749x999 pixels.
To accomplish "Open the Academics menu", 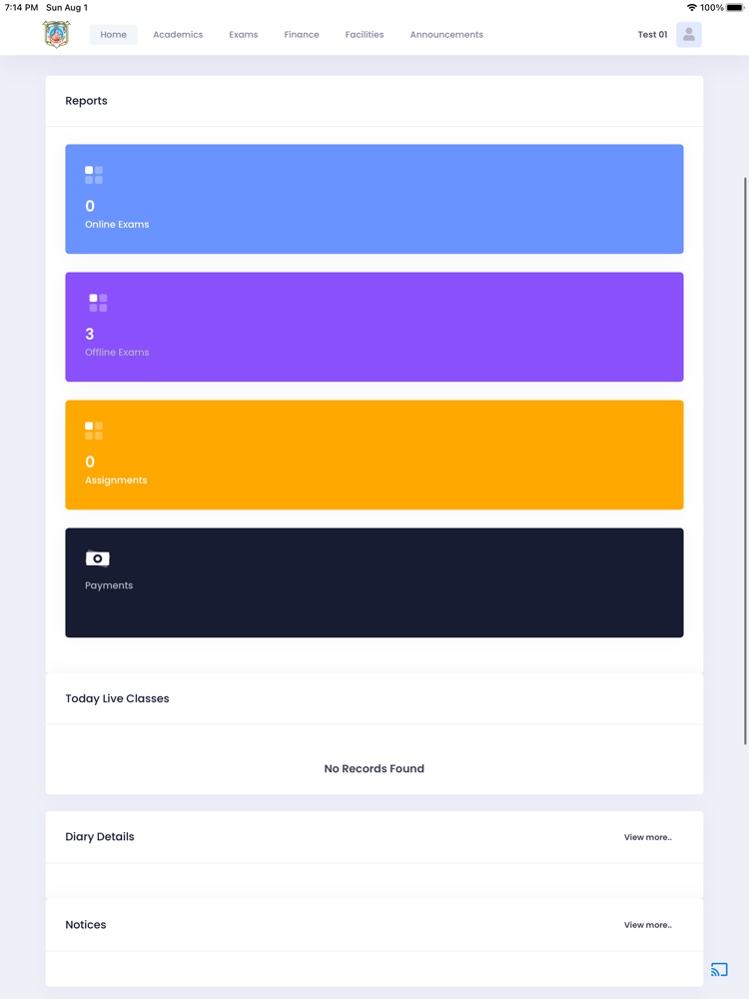I will [178, 34].
